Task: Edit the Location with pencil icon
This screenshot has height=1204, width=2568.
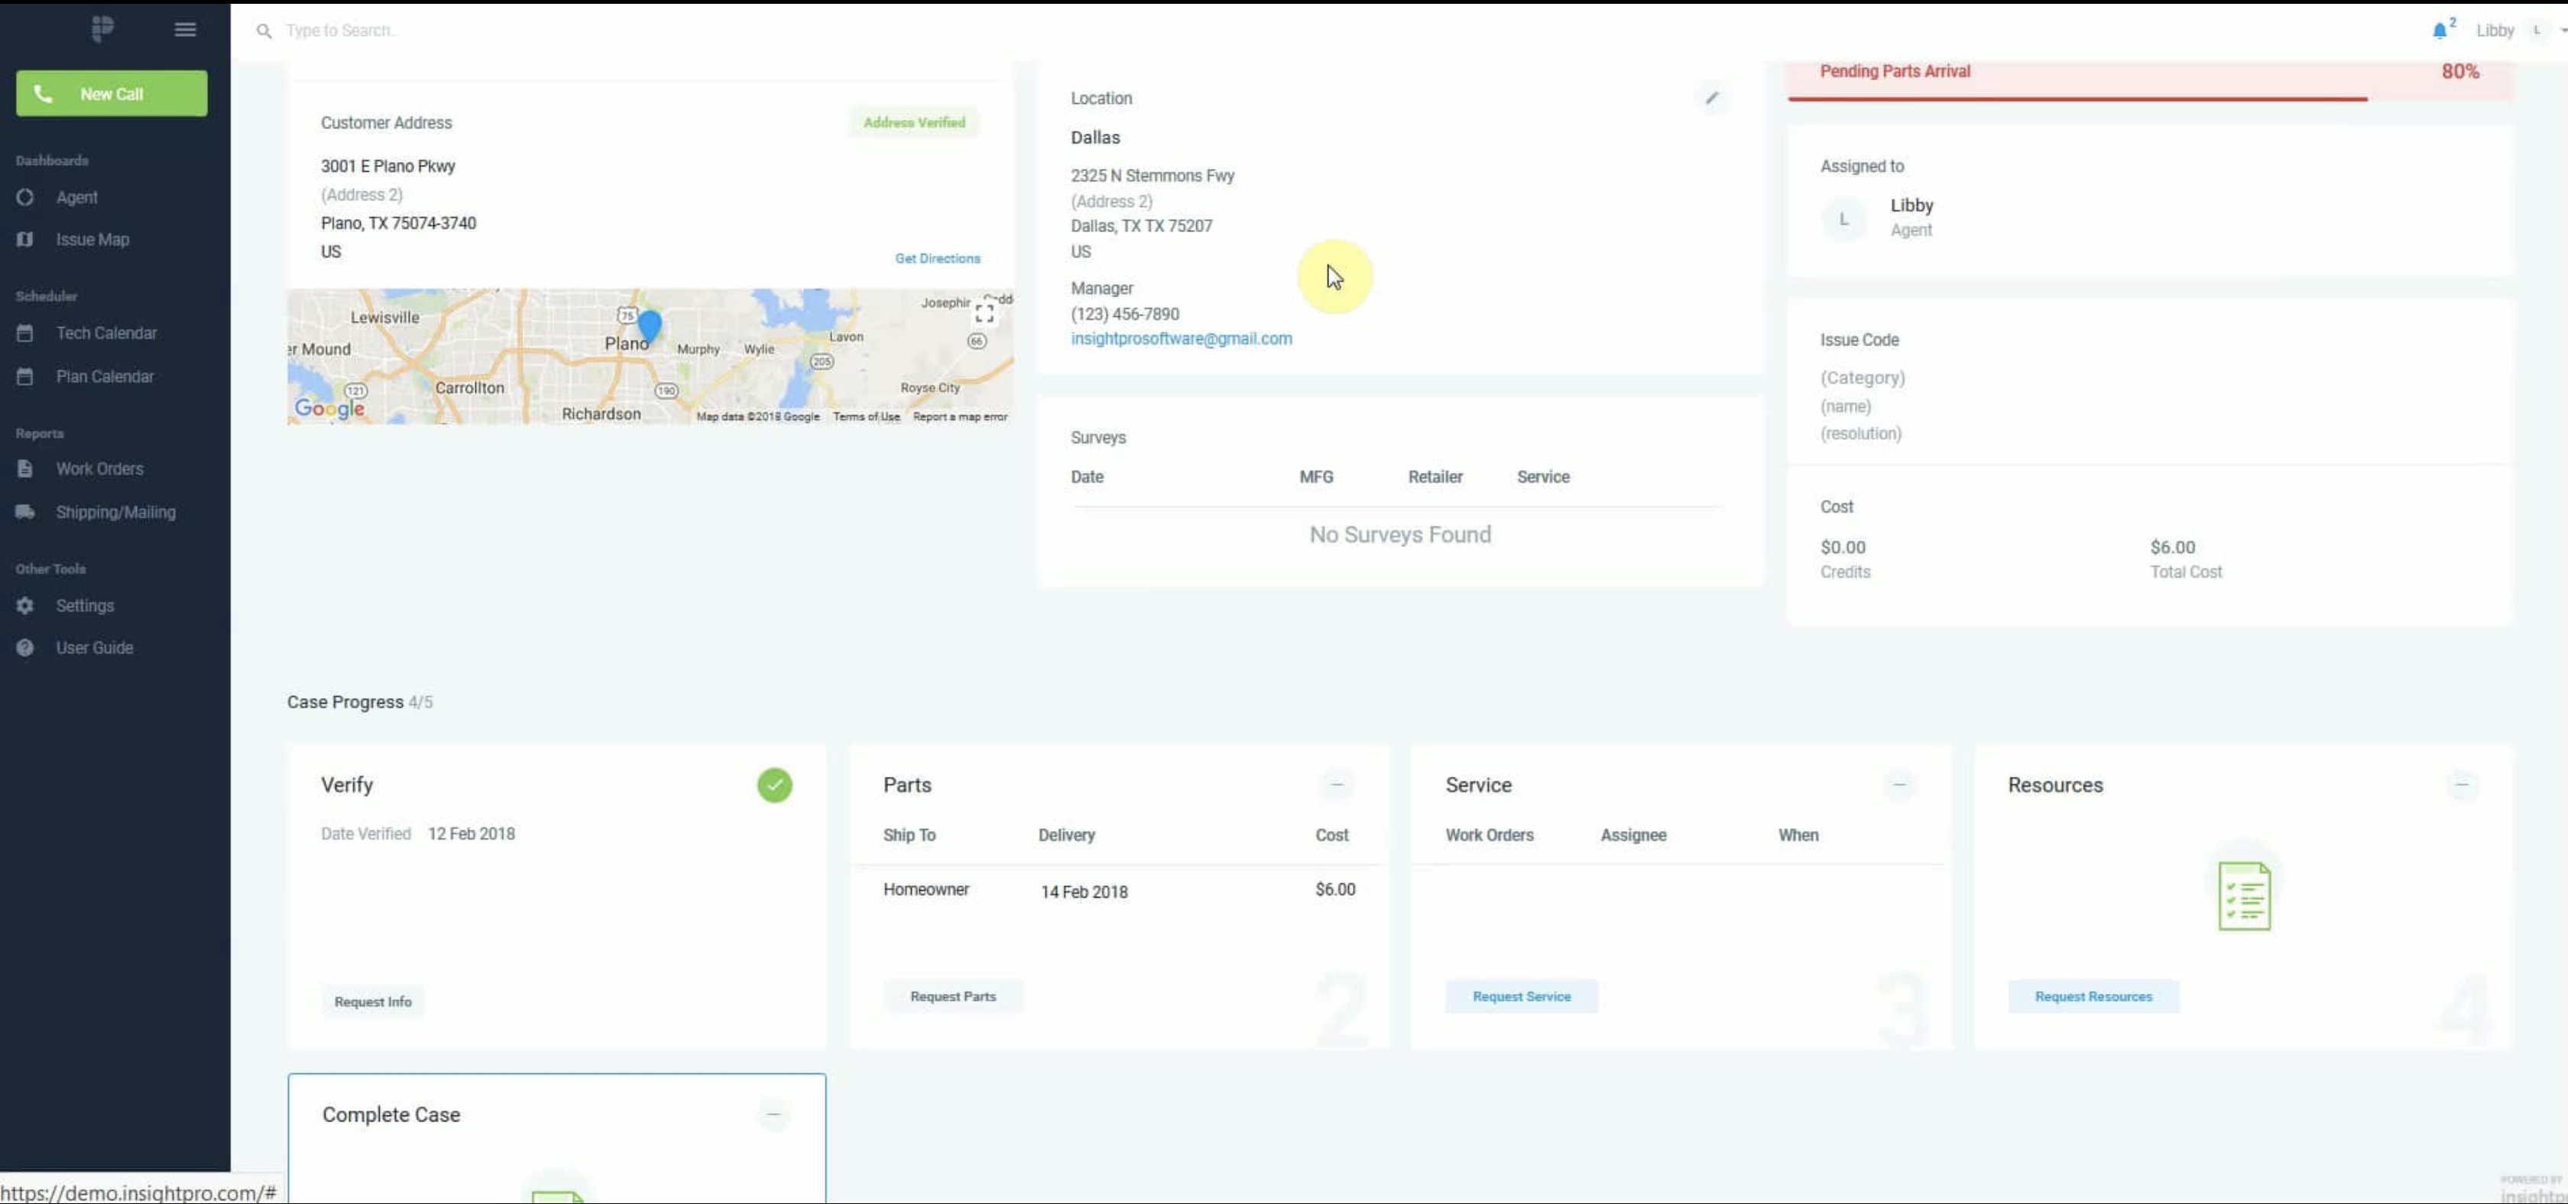Action: click(1712, 98)
